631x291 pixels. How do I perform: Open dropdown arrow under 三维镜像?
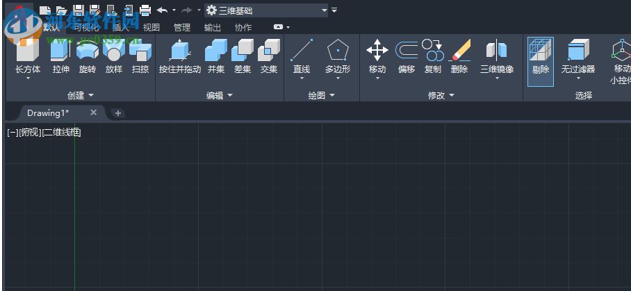(497, 78)
